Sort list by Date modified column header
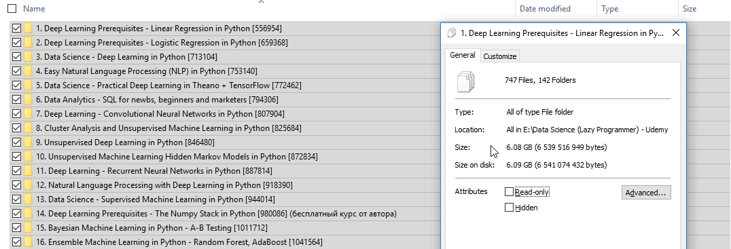The width and height of the screenshot is (731, 249). 545,8
